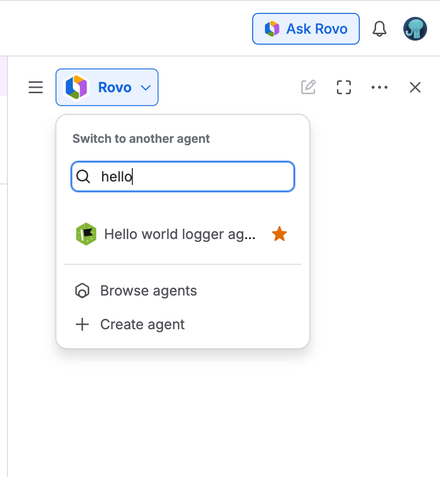
Task: Click the green flag agent avatar
Action: point(86,234)
